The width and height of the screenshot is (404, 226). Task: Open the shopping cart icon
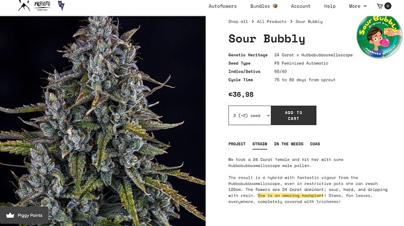379,6
